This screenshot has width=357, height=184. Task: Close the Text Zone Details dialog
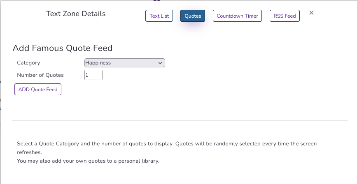(x=311, y=13)
